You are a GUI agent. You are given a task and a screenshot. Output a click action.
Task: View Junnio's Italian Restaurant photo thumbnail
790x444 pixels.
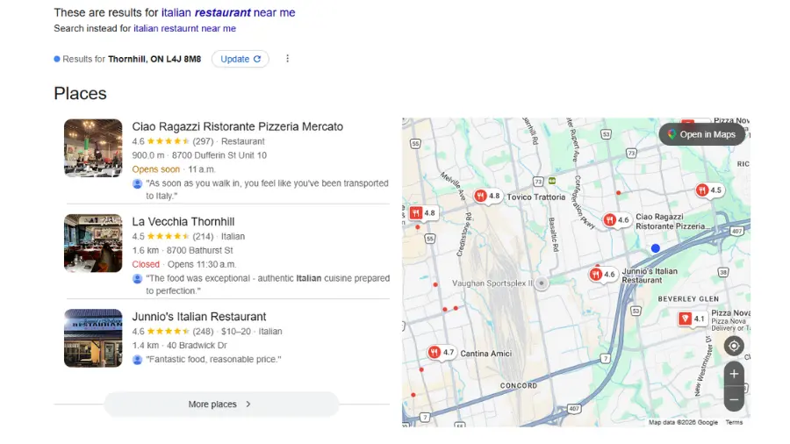93,338
